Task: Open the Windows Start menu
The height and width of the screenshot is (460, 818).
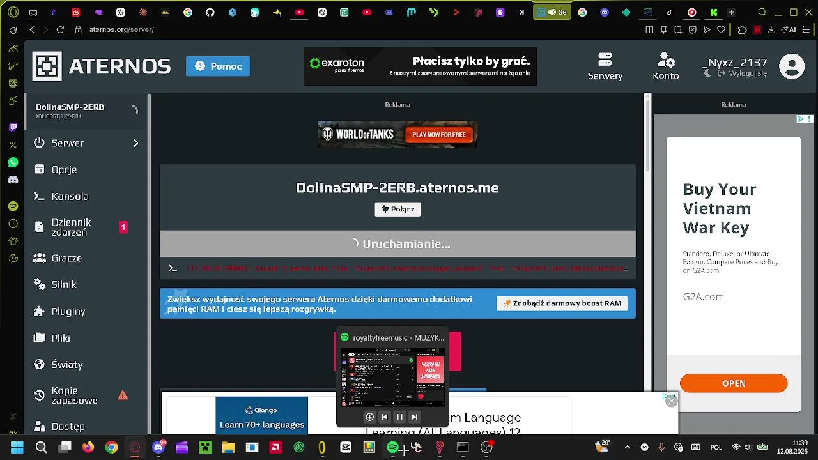Action: coord(17,447)
